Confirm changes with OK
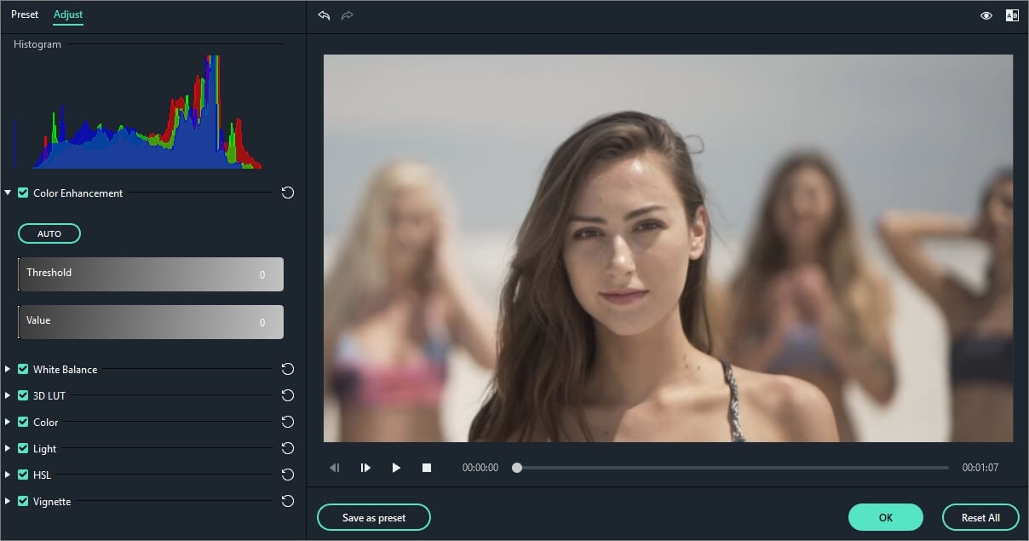 pyautogui.click(x=886, y=517)
